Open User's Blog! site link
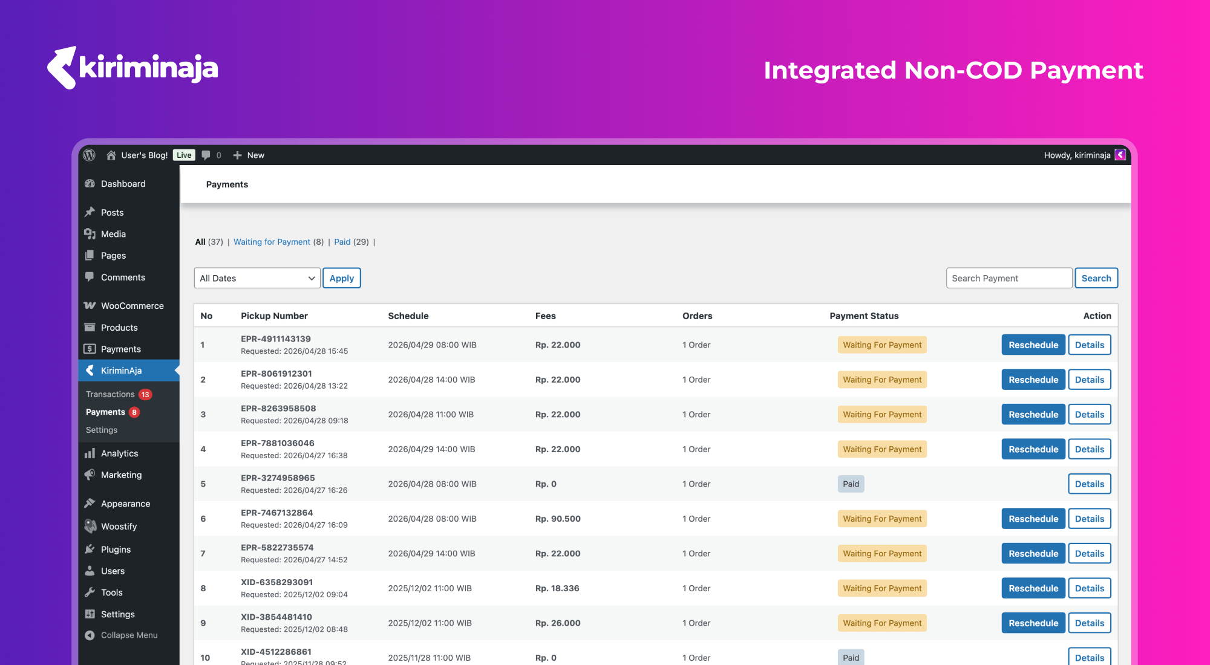This screenshot has height=665, width=1210. (x=145, y=155)
